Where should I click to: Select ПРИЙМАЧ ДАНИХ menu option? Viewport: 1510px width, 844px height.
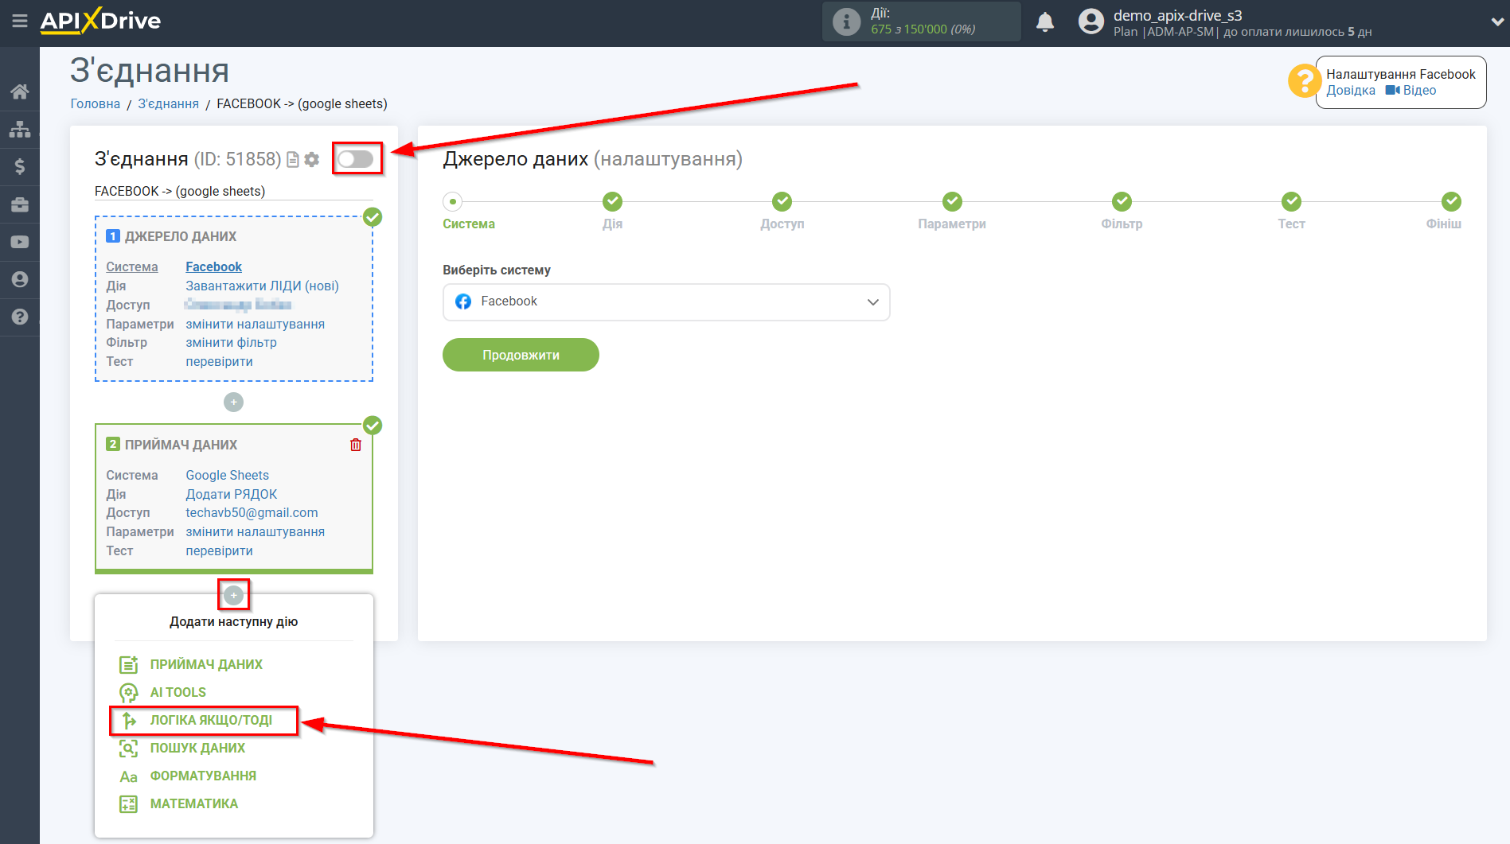[191, 664]
